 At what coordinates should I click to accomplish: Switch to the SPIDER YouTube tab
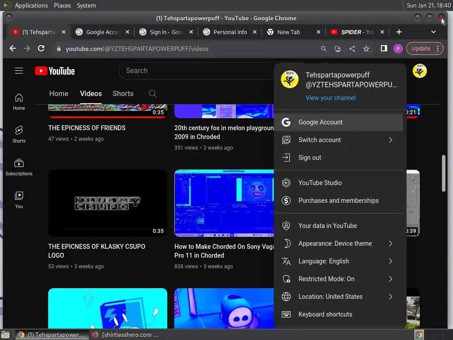(357, 32)
